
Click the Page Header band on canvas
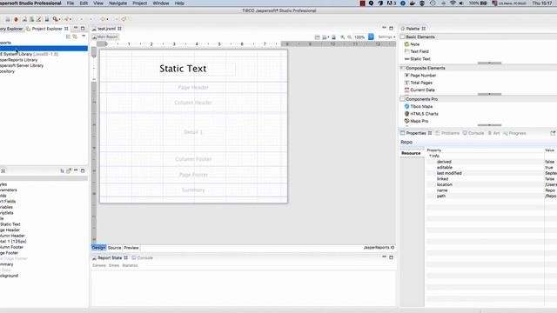193,87
